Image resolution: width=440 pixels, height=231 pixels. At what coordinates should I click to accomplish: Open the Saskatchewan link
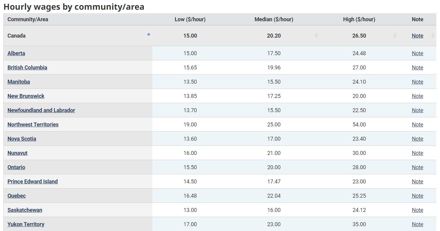25,210
